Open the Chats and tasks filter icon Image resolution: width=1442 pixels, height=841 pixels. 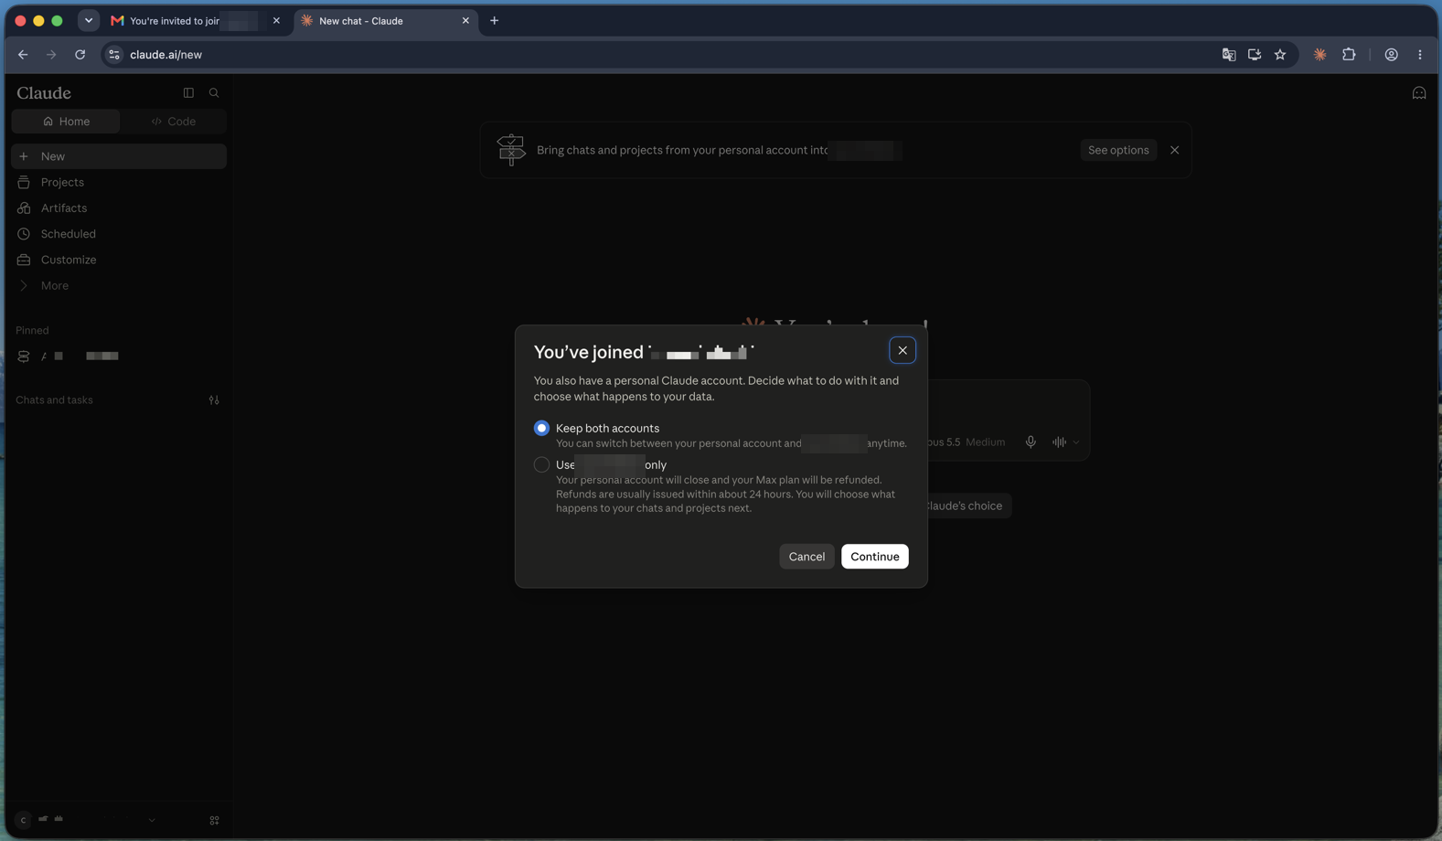click(214, 400)
